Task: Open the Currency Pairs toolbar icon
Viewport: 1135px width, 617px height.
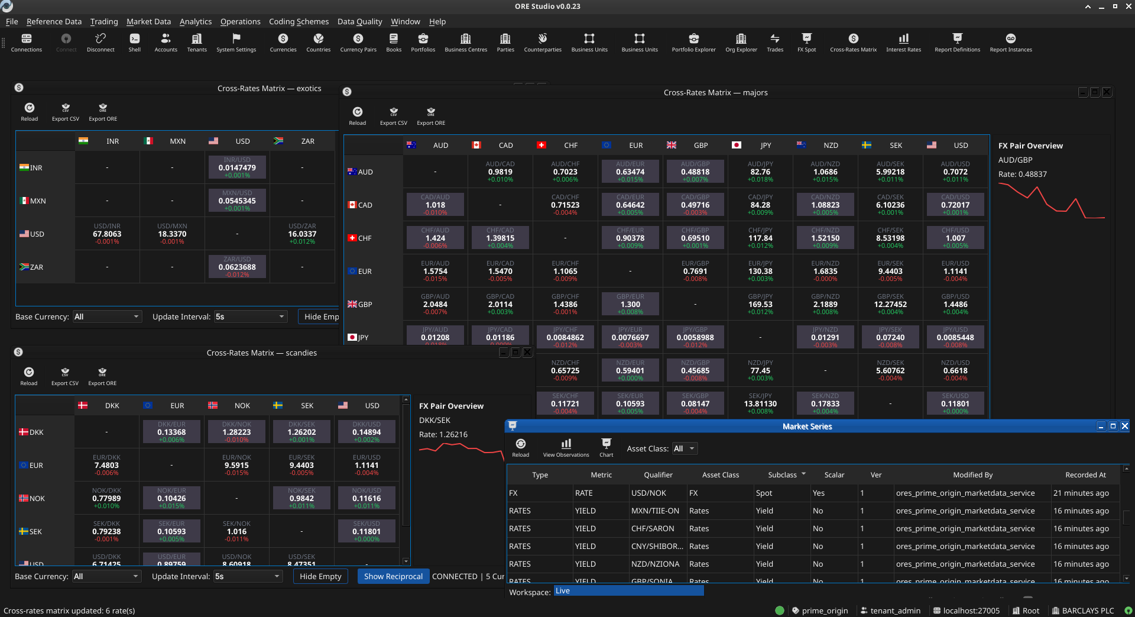Action: pos(358,43)
